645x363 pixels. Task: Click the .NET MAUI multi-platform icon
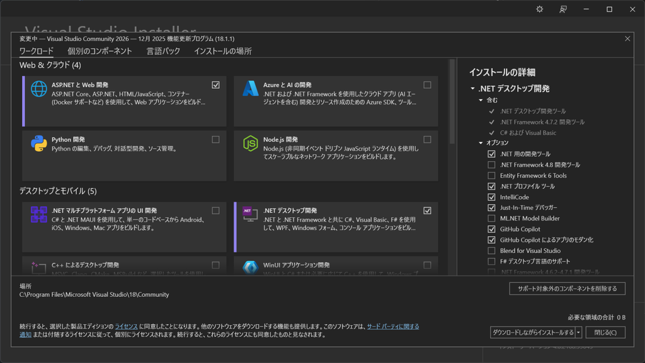coord(38,214)
